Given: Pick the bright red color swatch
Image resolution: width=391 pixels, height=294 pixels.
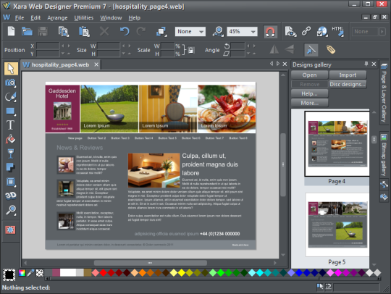Looking at the screenshot, I should [104, 272].
